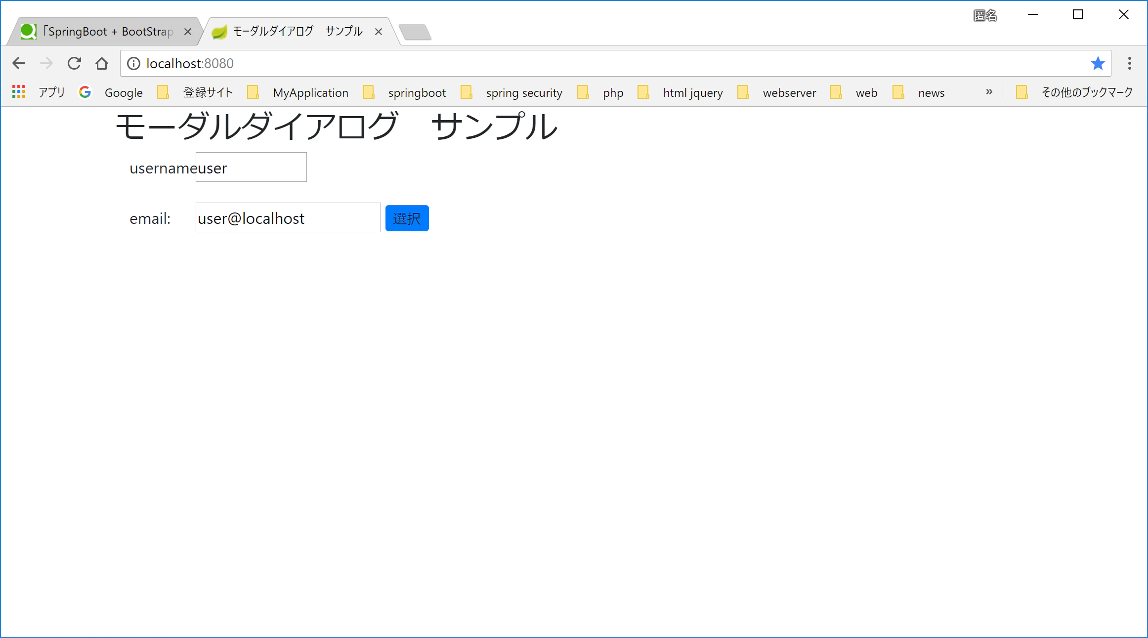The width and height of the screenshot is (1148, 638).
Task: Click the モーダルダイアログ サンプル page heading
Action: tap(337, 126)
